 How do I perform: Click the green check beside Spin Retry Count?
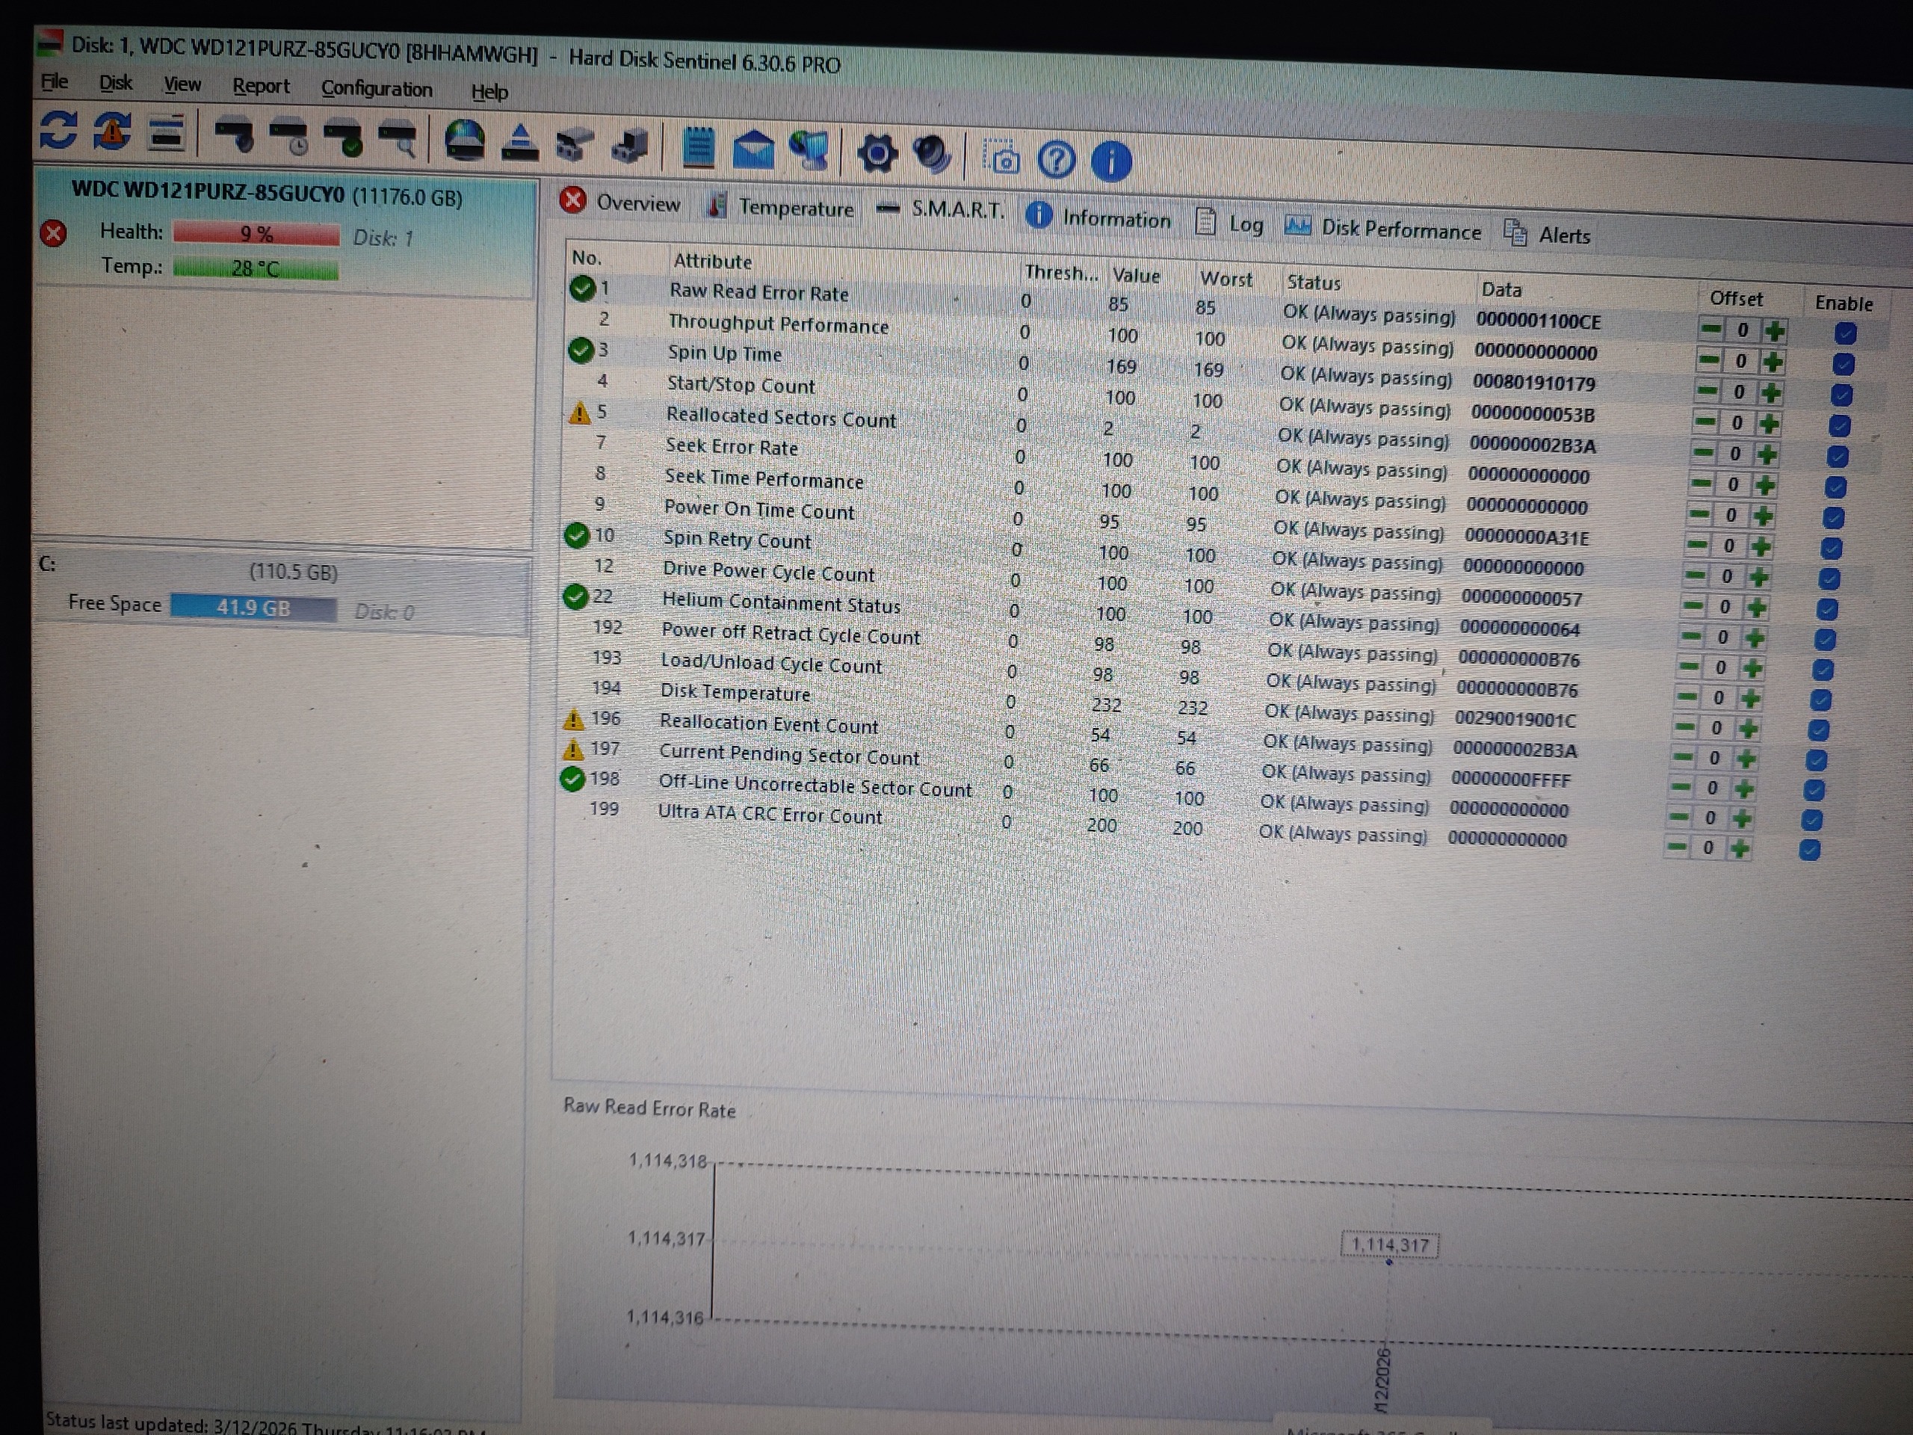(x=576, y=535)
